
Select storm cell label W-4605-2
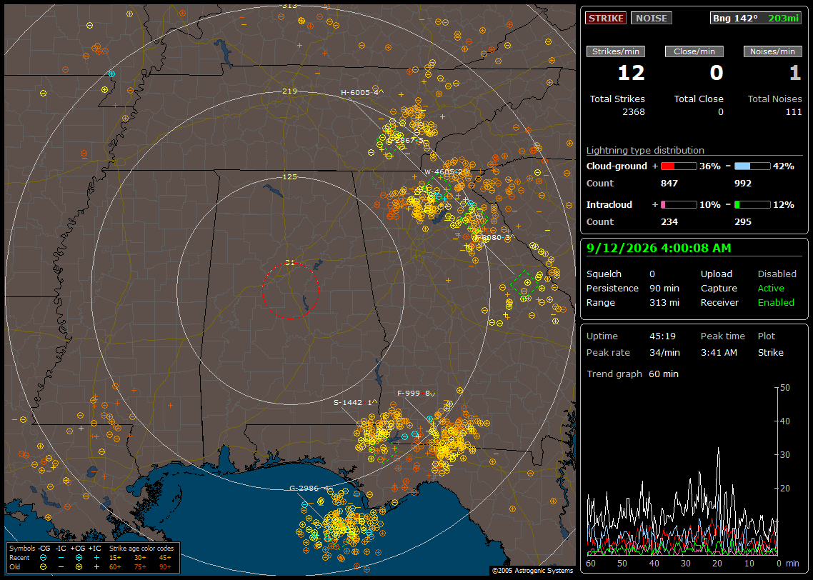pyautogui.click(x=444, y=171)
